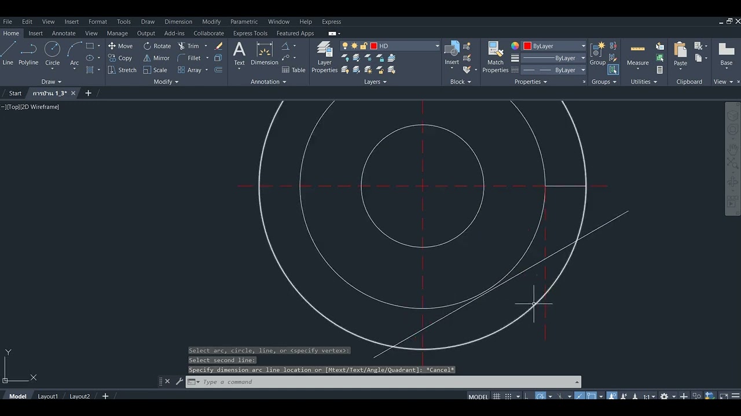
Task: Switch to the Annotate ribbon tab
Action: coord(64,33)
